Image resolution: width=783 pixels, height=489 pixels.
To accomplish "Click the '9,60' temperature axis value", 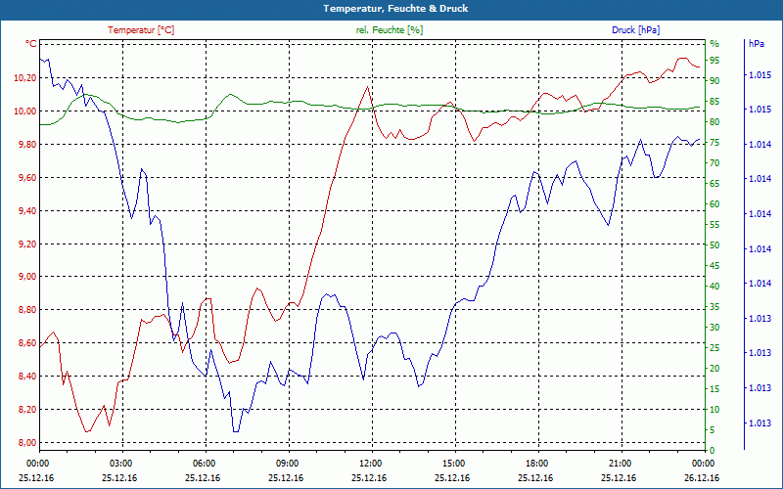I will pyautogui.click(x=29, y=178).
